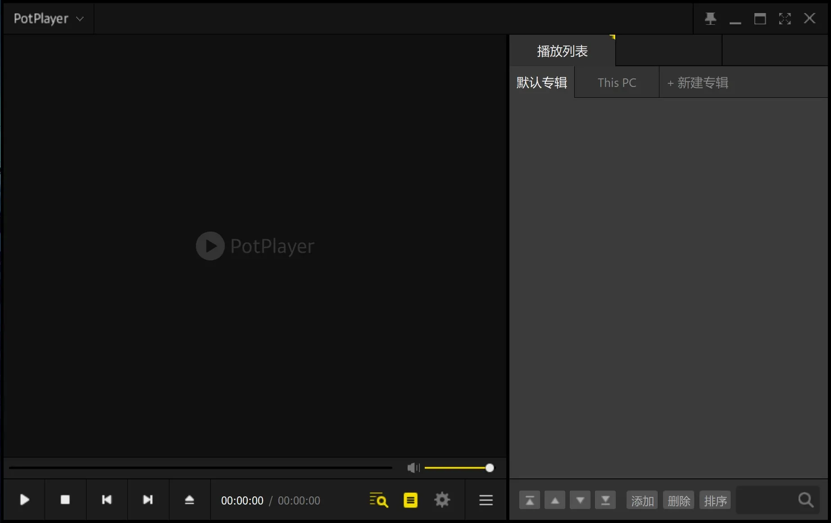The width and height of the screenshot is (831, 523).
Task: Maximize the PotPlayer window
Action: pyautogui.click(x=760, y=18)
